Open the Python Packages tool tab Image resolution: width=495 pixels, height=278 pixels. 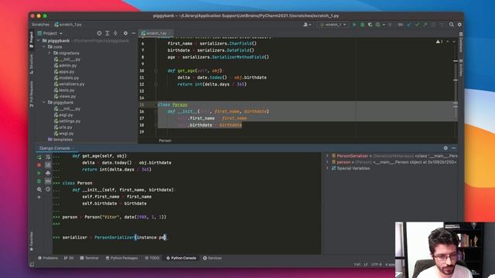pyautogui.click(x=121, y=258)
